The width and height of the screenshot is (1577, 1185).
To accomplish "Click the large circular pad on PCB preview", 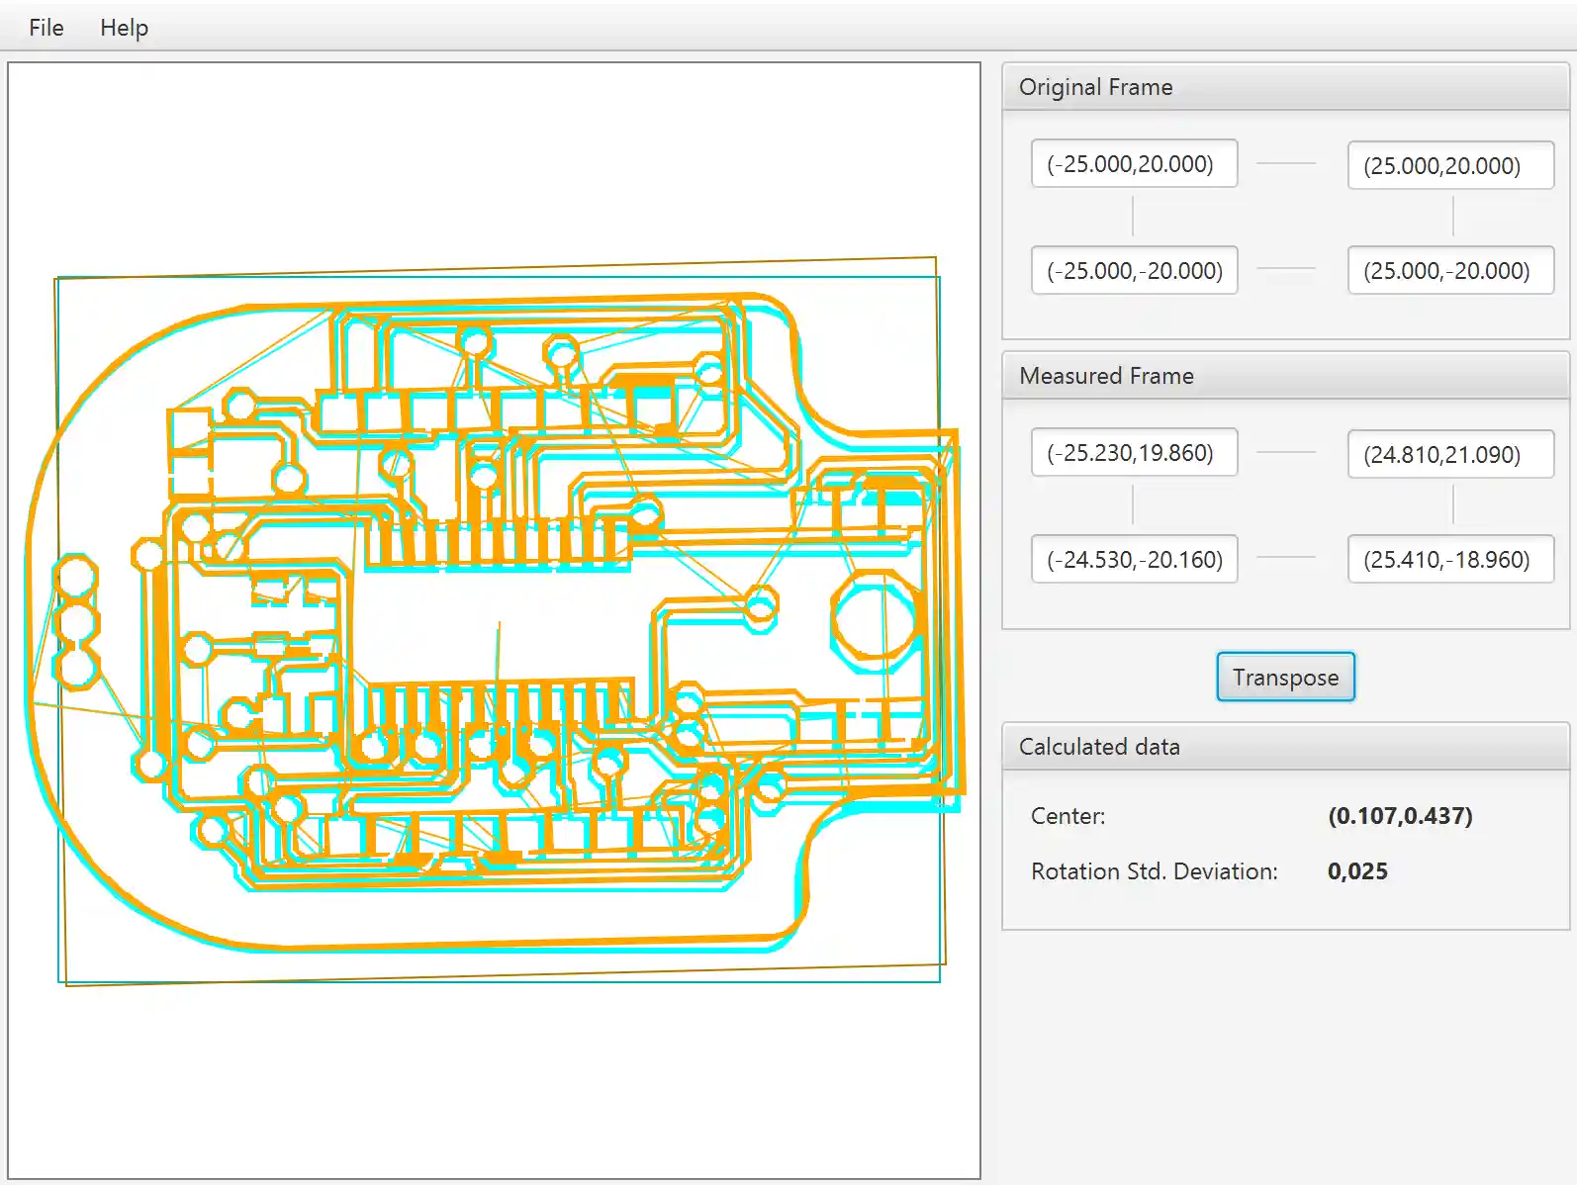I will (876, 617).
